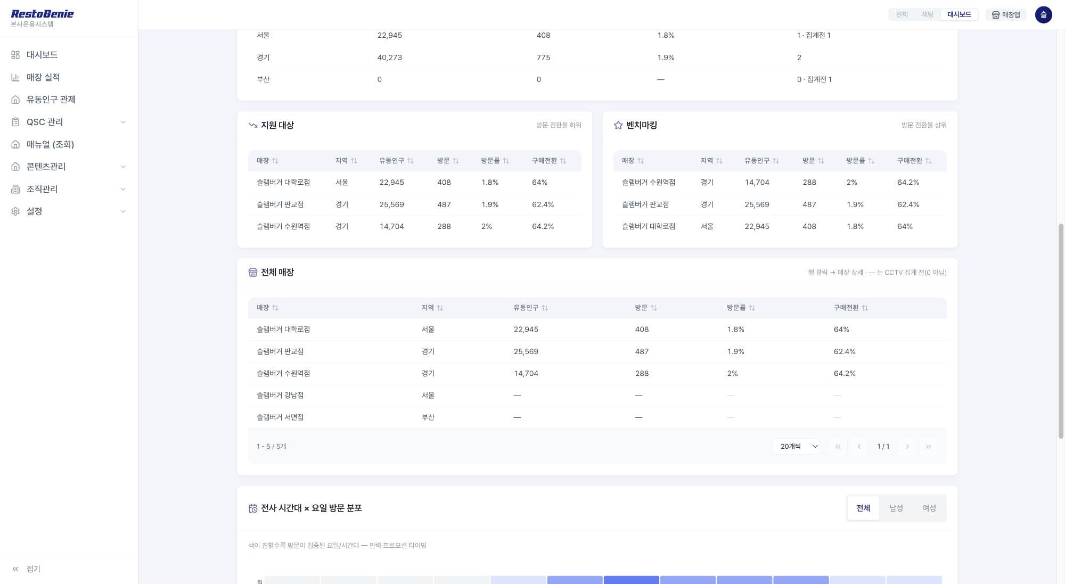The height and width of the screenshot is (584, 1065).
Task: Go to next page of 전체 매장
Action: point(907,447)
